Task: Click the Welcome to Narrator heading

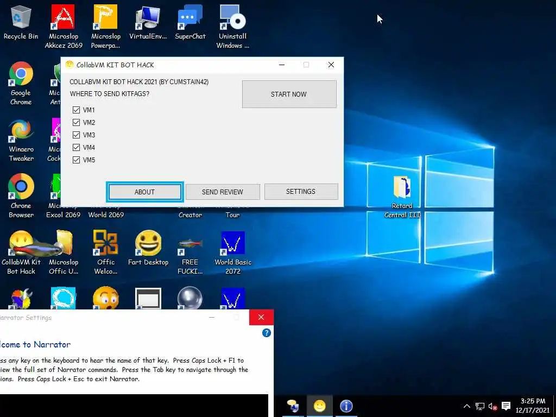Action: [35, 344]
